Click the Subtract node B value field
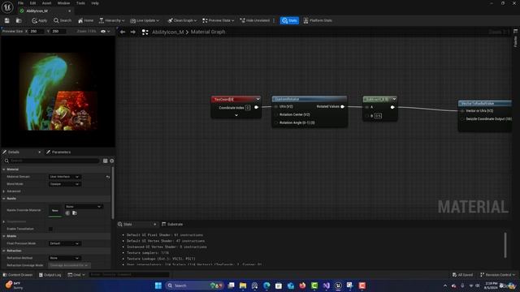Screen dimensions: 520x292 (378, 116)
